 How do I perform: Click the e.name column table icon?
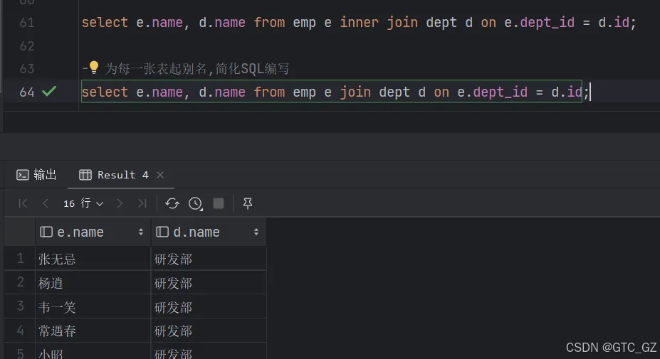click(x=46, y=232)
